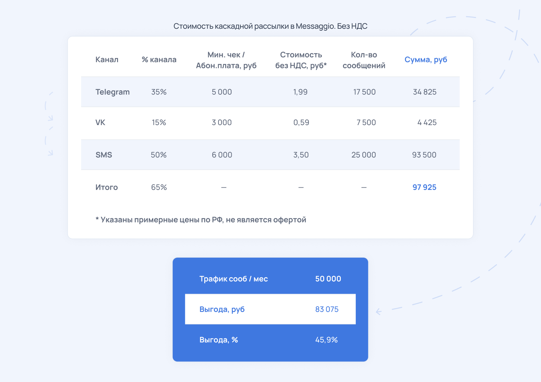Click the Итого total row label
Image resolution: width=541 pixels, height=382 pixels.
pyautogui.click(x=107, y=187)
